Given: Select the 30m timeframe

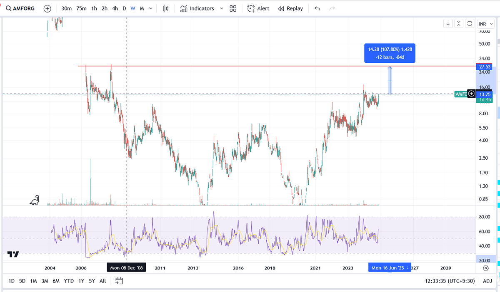Looking at the screenshot, I should point(66,8).
